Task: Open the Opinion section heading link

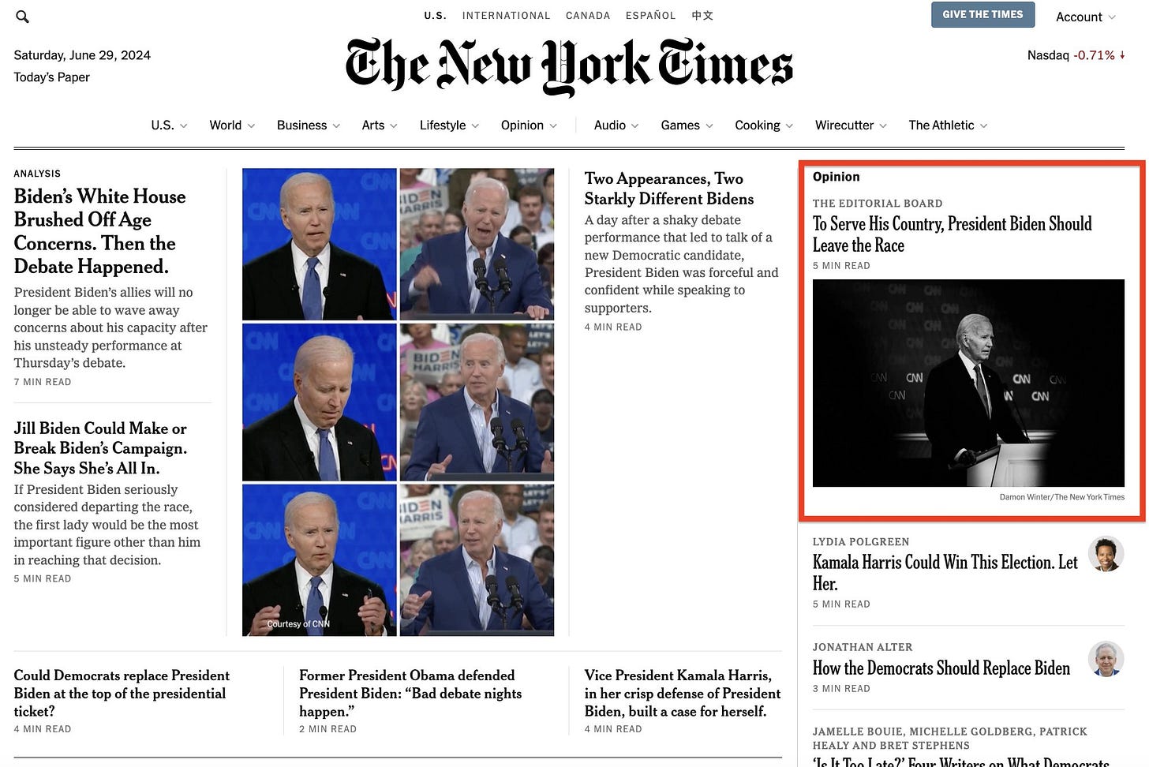Action: click(836, 177)
